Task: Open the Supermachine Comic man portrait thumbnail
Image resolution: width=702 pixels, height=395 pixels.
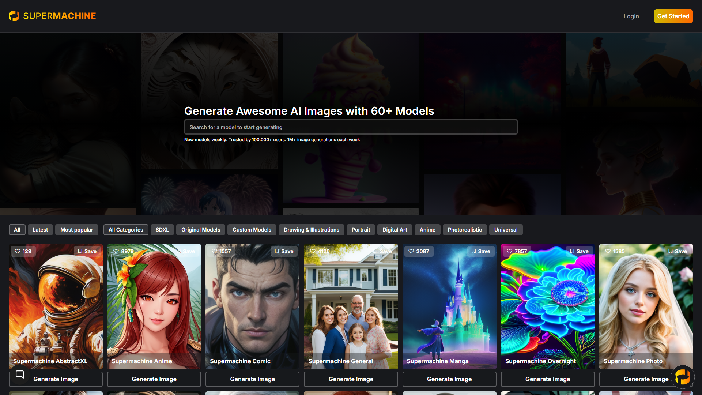Action: [252, 306]
